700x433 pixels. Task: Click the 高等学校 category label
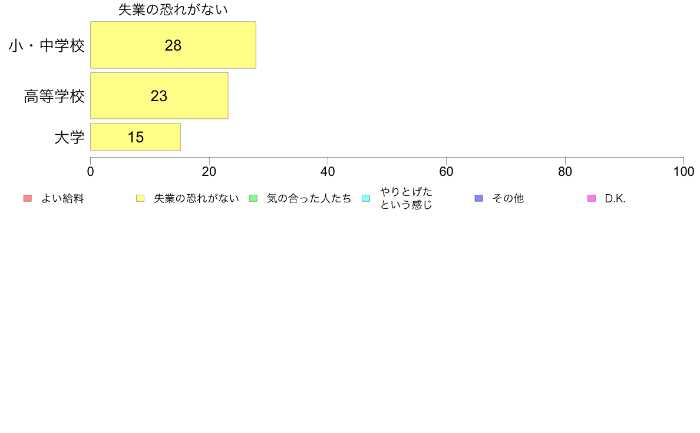(x=54, y=96)
